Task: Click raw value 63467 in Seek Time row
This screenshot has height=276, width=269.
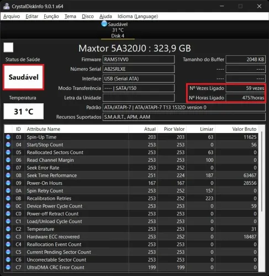Action: click(250, 176)
